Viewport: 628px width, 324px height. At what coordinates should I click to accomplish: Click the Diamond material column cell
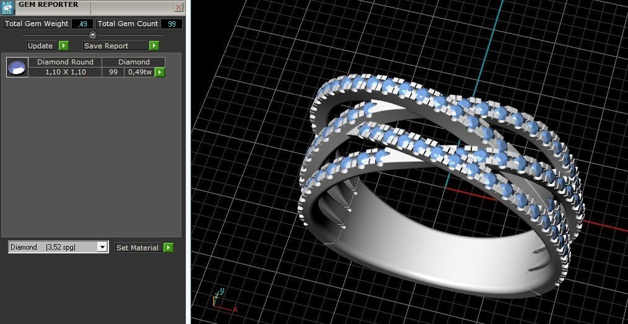(134, 62)
